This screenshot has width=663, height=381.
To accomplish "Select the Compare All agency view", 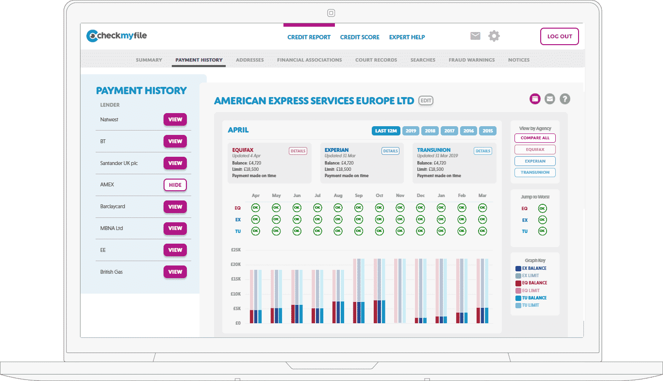I will [535, 138].
